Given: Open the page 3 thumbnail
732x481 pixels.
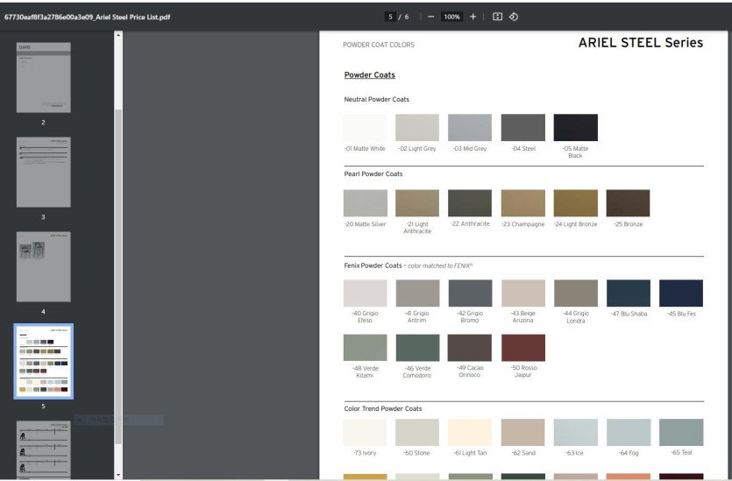Looking at the screenshot, I should [x=44, y=172].
